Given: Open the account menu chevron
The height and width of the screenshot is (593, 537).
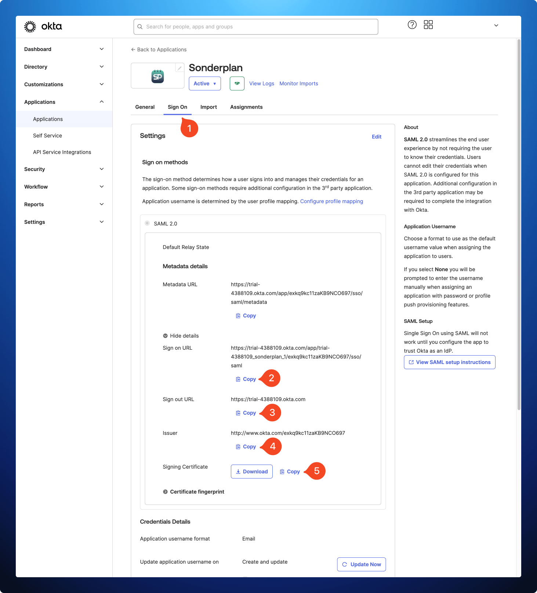Looking at the screenshot, I should (x=496, y=25).
